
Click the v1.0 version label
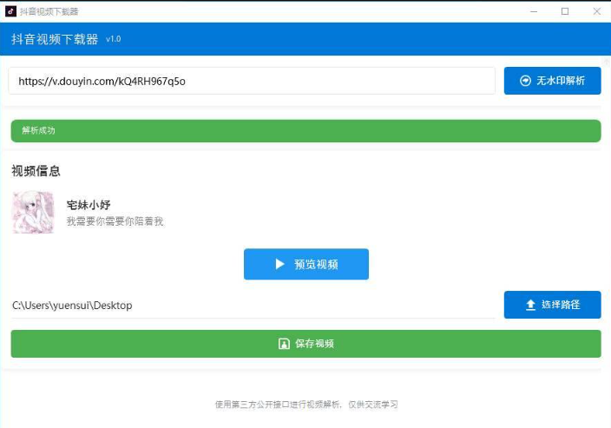click(x=114, y=39)
